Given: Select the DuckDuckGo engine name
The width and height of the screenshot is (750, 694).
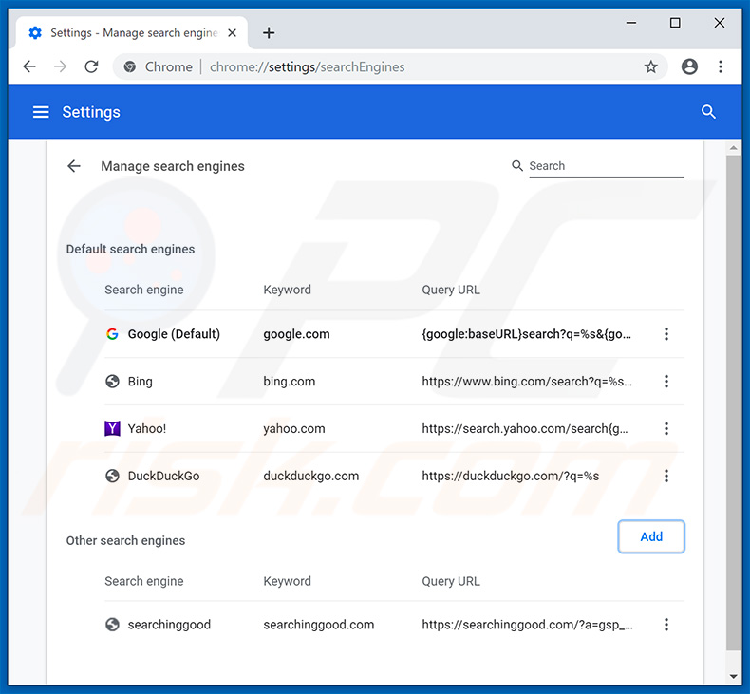Looking at the screenshot, I should [x=163, y=476].
